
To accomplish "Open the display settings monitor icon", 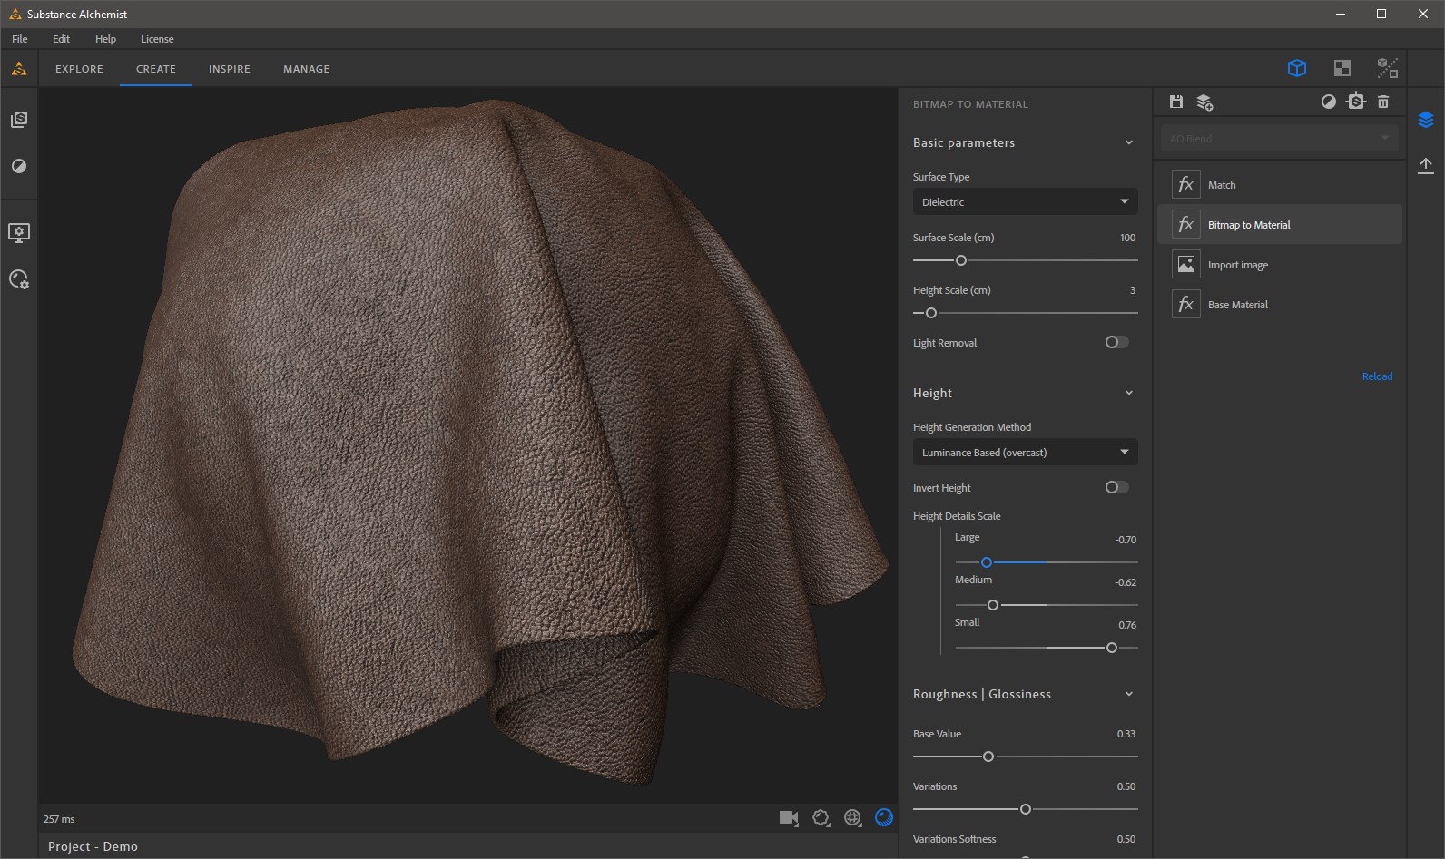I will click(19, 233).
